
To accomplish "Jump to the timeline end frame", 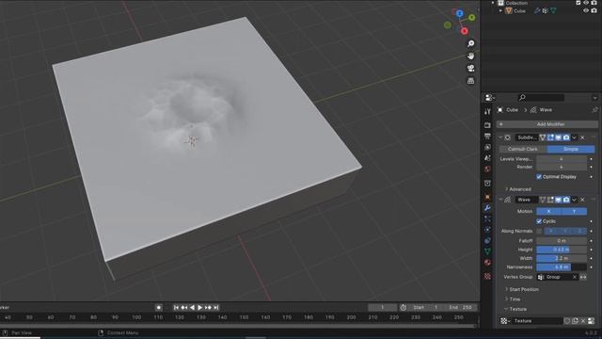I will pyautogui.click(x=216, y=308).
